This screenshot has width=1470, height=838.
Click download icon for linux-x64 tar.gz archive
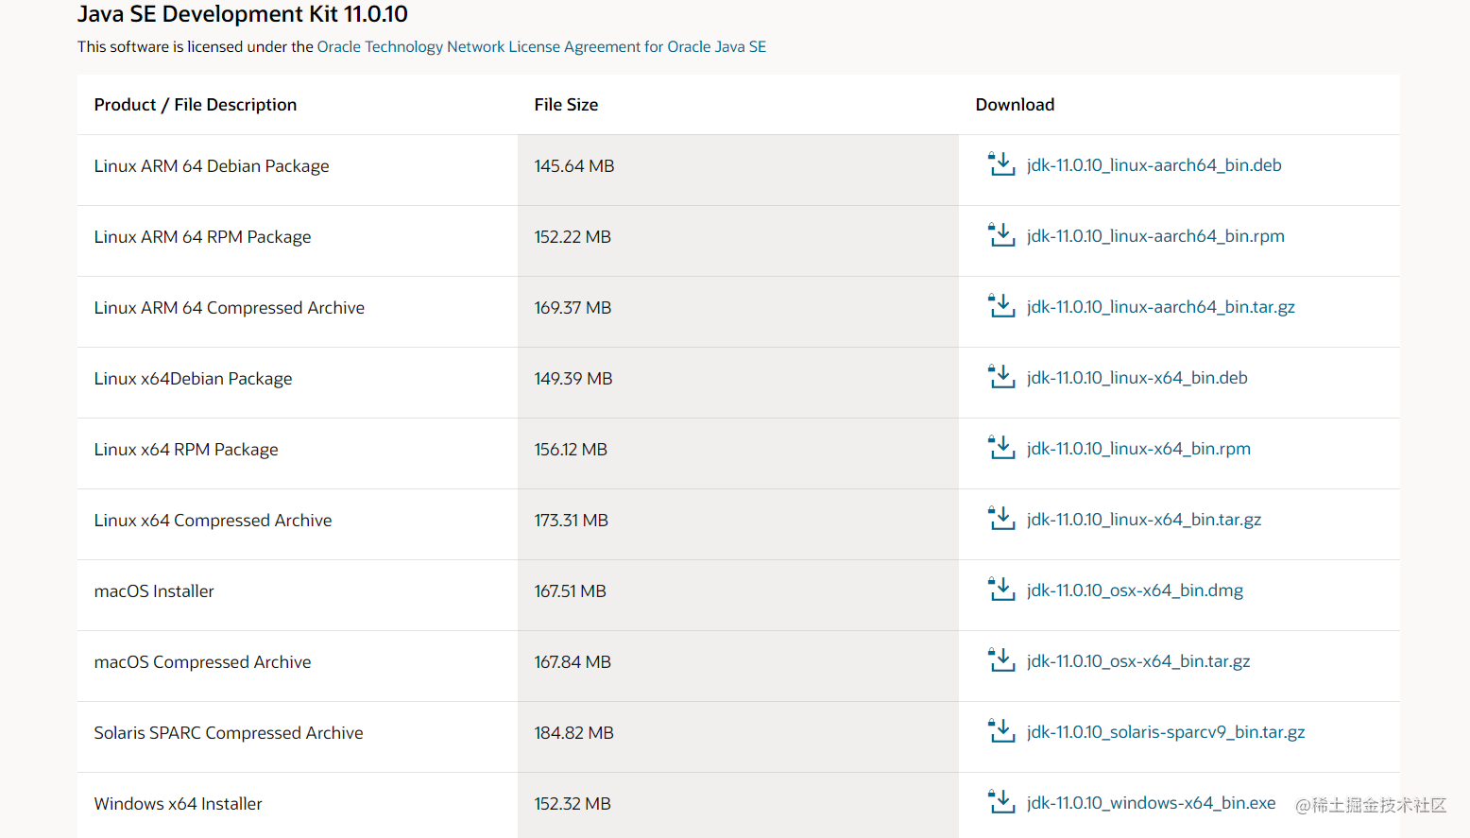tap(1001, 519)
